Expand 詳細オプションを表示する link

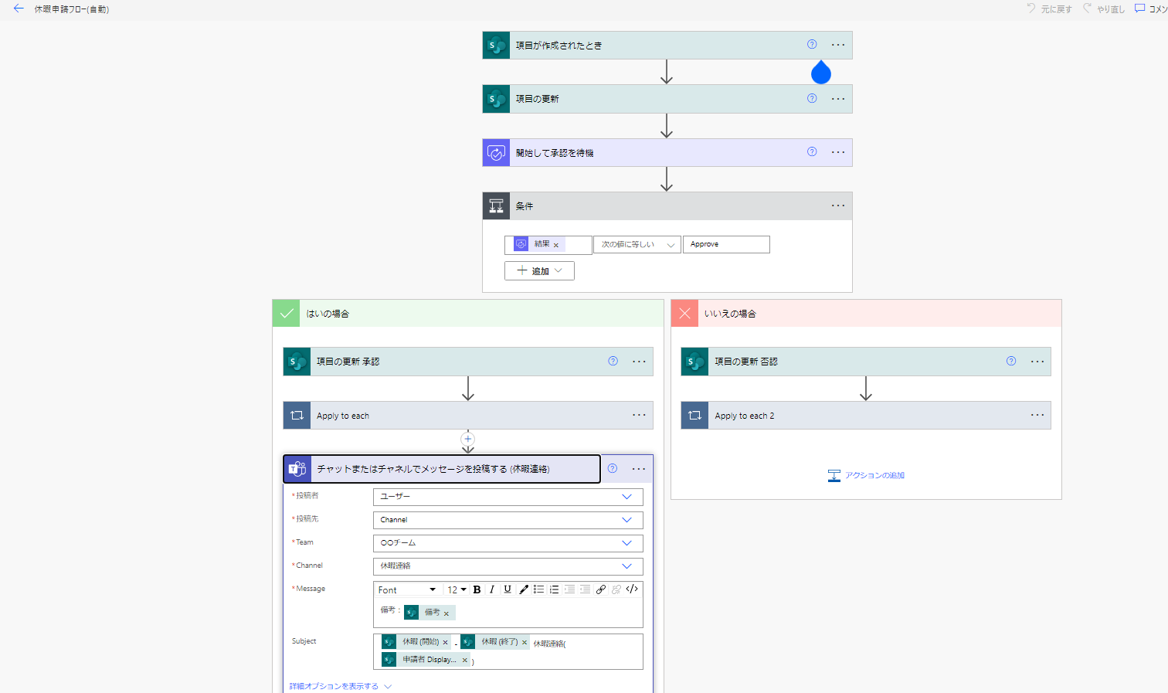(x=341, y=686)
